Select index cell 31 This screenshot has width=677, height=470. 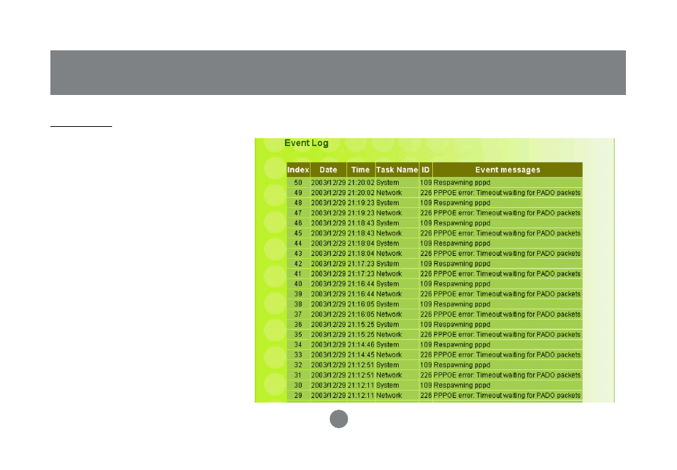click(x=298, y=375)
